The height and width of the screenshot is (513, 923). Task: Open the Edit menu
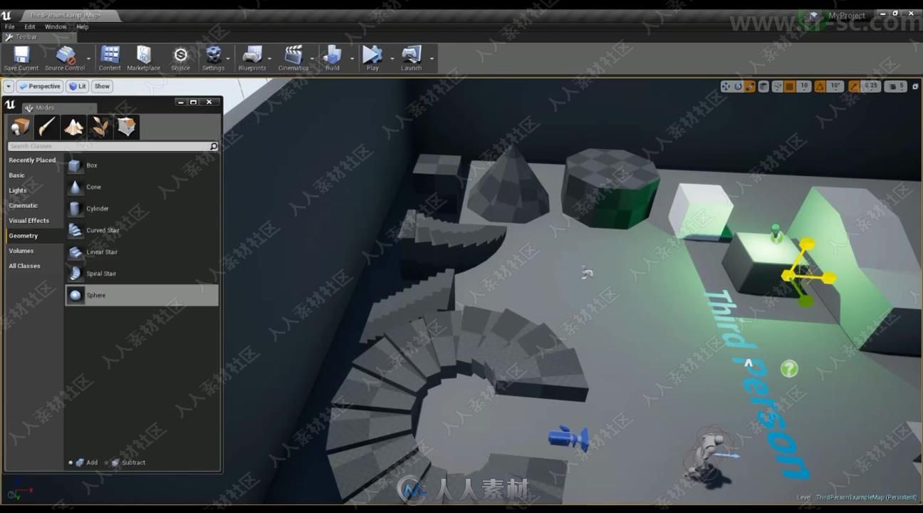[x=30, y=27]
